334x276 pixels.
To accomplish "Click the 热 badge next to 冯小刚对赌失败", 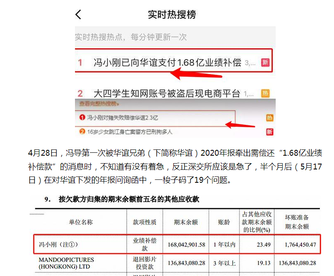I will pyautogui.click(x=270, y=118).
